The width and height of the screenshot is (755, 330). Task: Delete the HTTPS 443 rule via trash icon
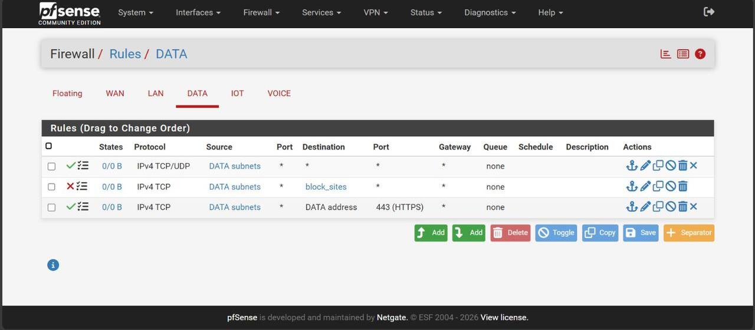click(682, 207)
